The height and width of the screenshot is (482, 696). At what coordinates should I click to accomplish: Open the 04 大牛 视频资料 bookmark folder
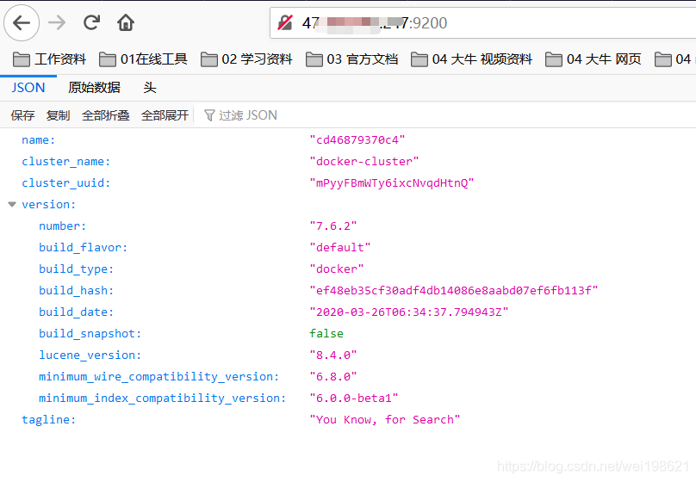tap(471, 59)
